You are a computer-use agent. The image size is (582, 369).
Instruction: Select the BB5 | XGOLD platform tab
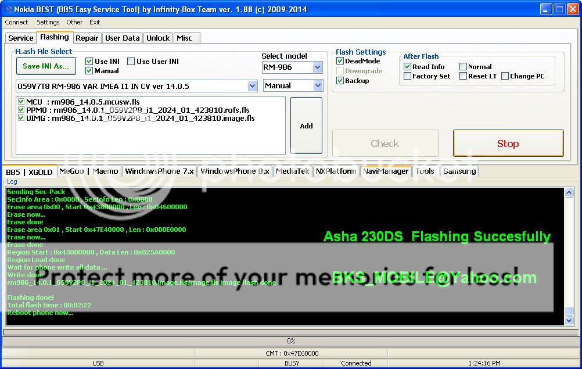(x=29, y=172)
